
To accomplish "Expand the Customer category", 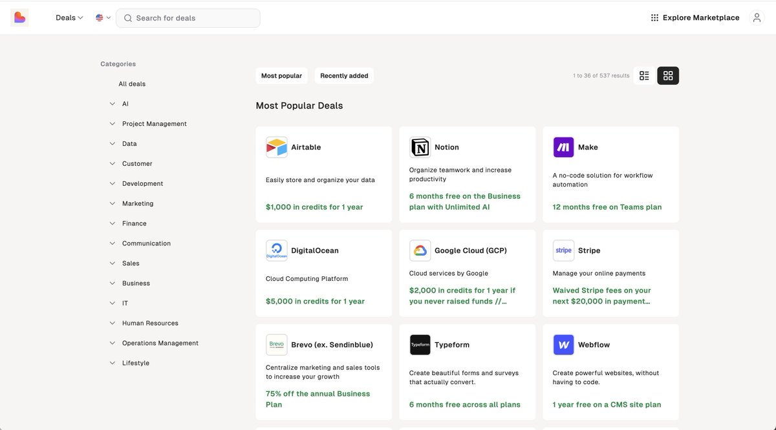I will tap(113, 164).
